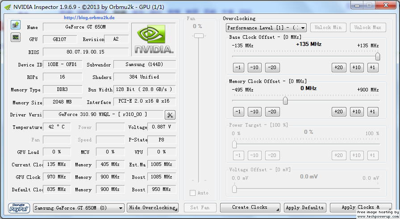Click the ROPs value 16
The width and height of the screenshot is (400, 219).
click(x=62, y=77)
